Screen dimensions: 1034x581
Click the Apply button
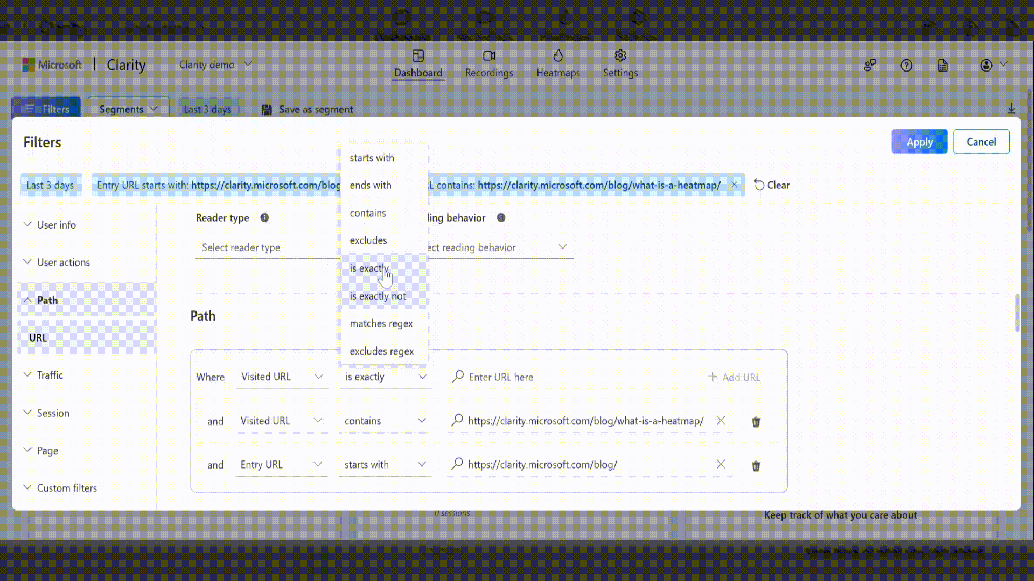[919, 141]
